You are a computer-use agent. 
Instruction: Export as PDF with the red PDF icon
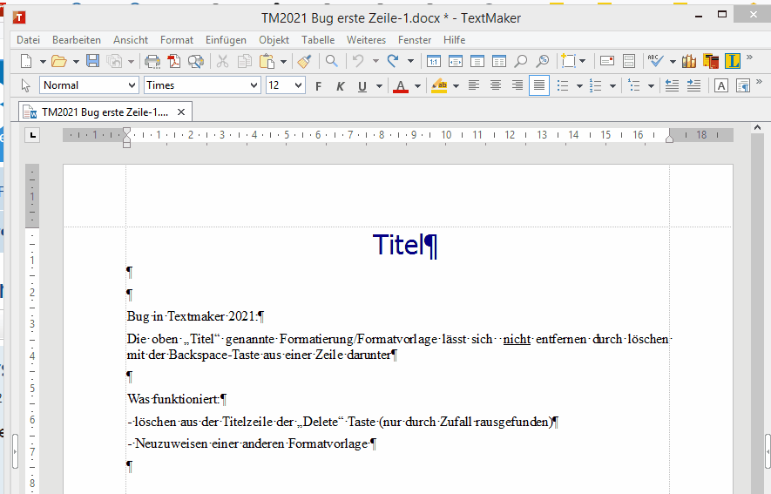coord(173,62)
